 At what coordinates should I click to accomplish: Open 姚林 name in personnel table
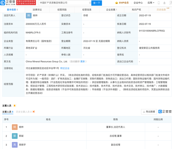[21, 127]
